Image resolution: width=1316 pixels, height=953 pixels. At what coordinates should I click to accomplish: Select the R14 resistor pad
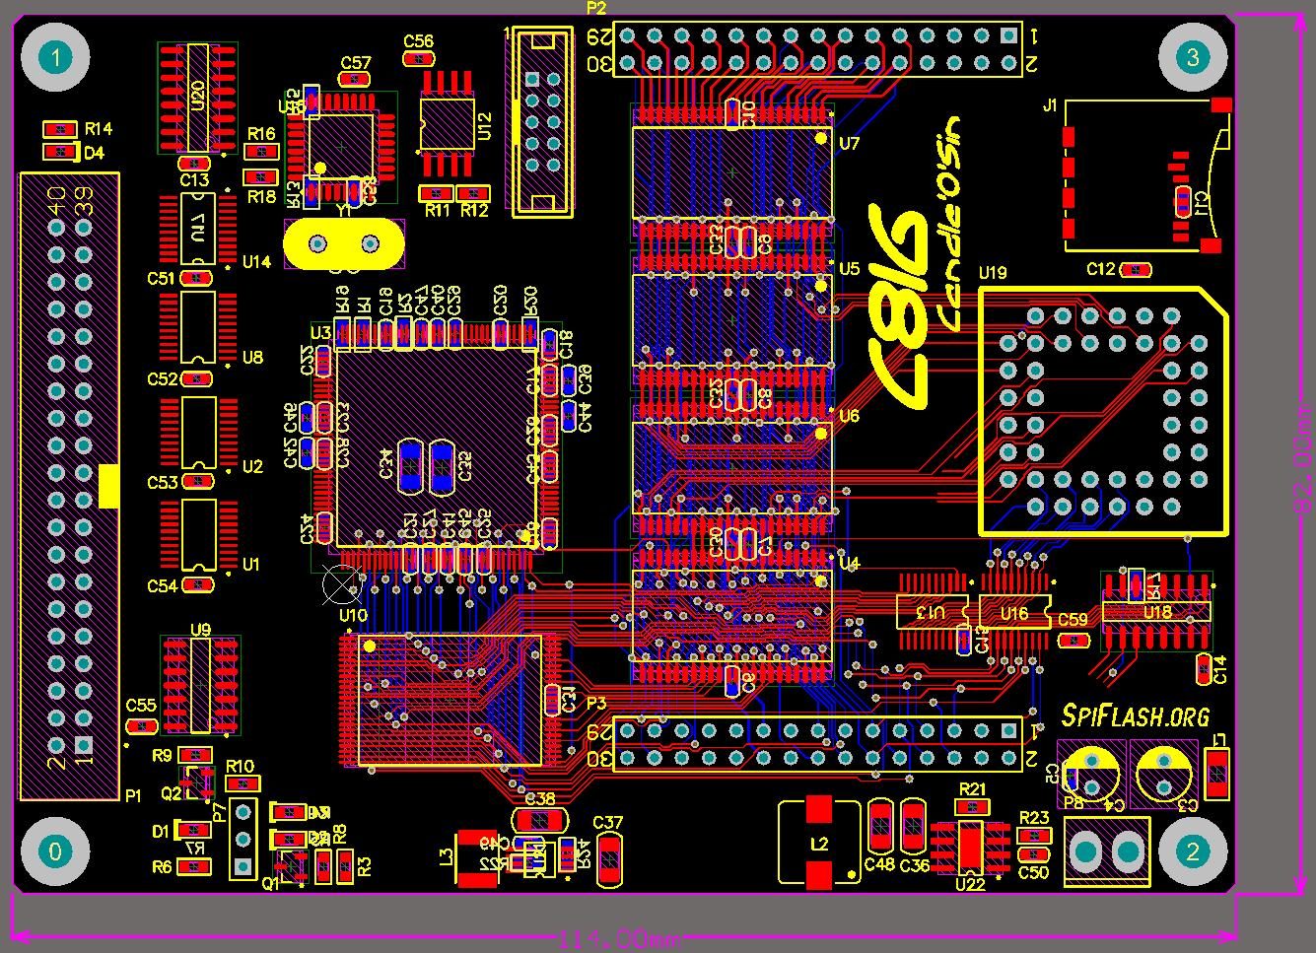click(60, 129)
